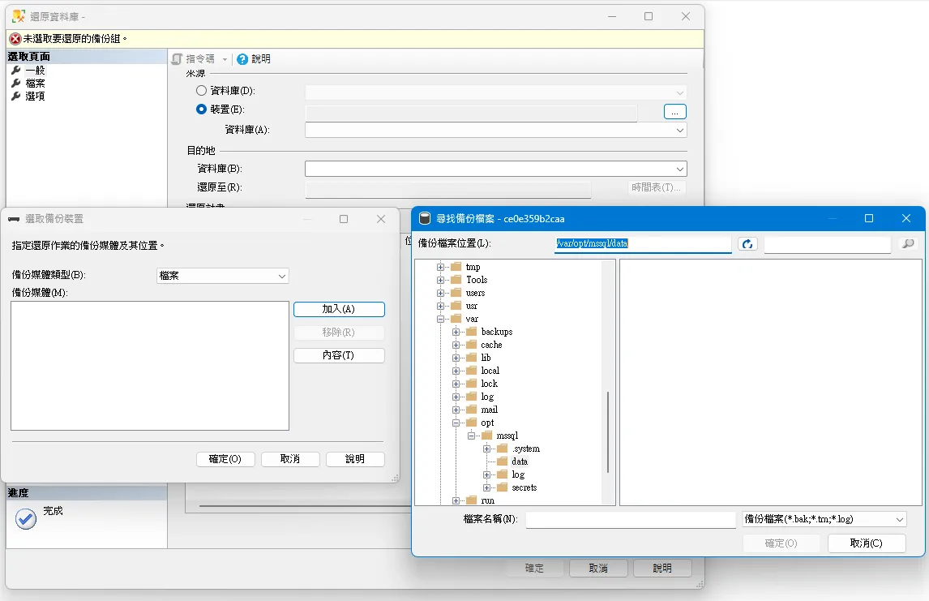The image size is (929, 601).
Task: Click inside the 檔案名稱(N) input field
Action: click(631, 519)
